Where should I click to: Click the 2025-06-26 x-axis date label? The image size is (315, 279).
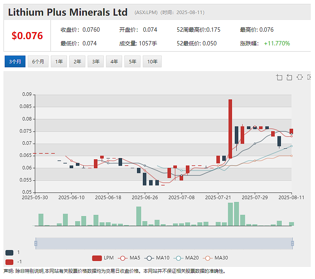(x=145, y=198)
